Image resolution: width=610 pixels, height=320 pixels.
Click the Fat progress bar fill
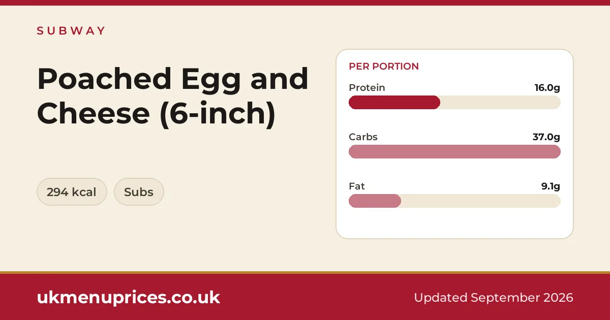pos(375,201)
